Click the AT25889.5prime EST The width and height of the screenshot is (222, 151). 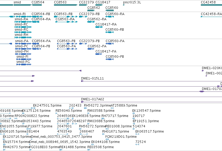point(124,106)
